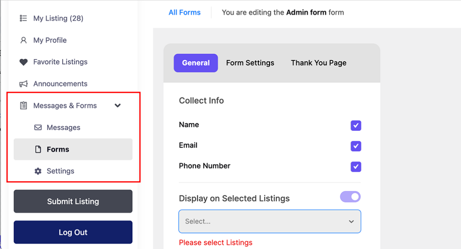Image resolution: width=461 pixels, height=249 pixels.
Task: Click the Messages envelope icon
Action: point(38,128)
